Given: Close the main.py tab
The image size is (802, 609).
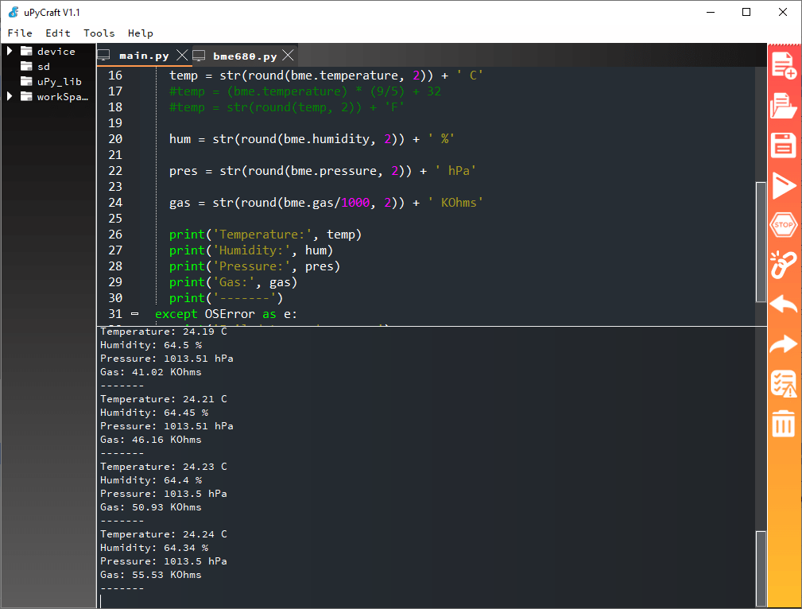Looking at the screenshot, I should [182, 56].
